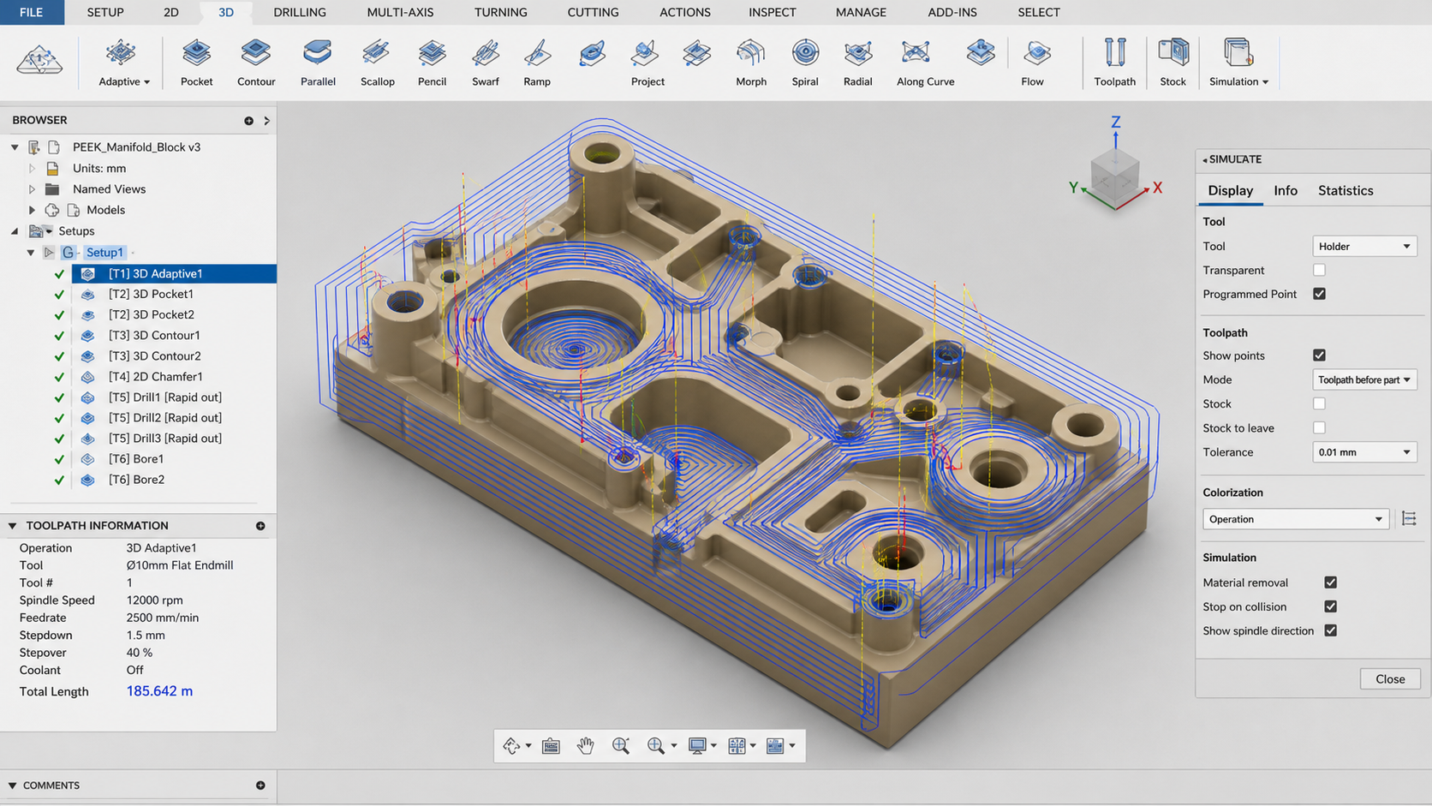The height and width of the screenshot is (806, 1432).
Task: Select the Pan hand tool
Action: 586,746
